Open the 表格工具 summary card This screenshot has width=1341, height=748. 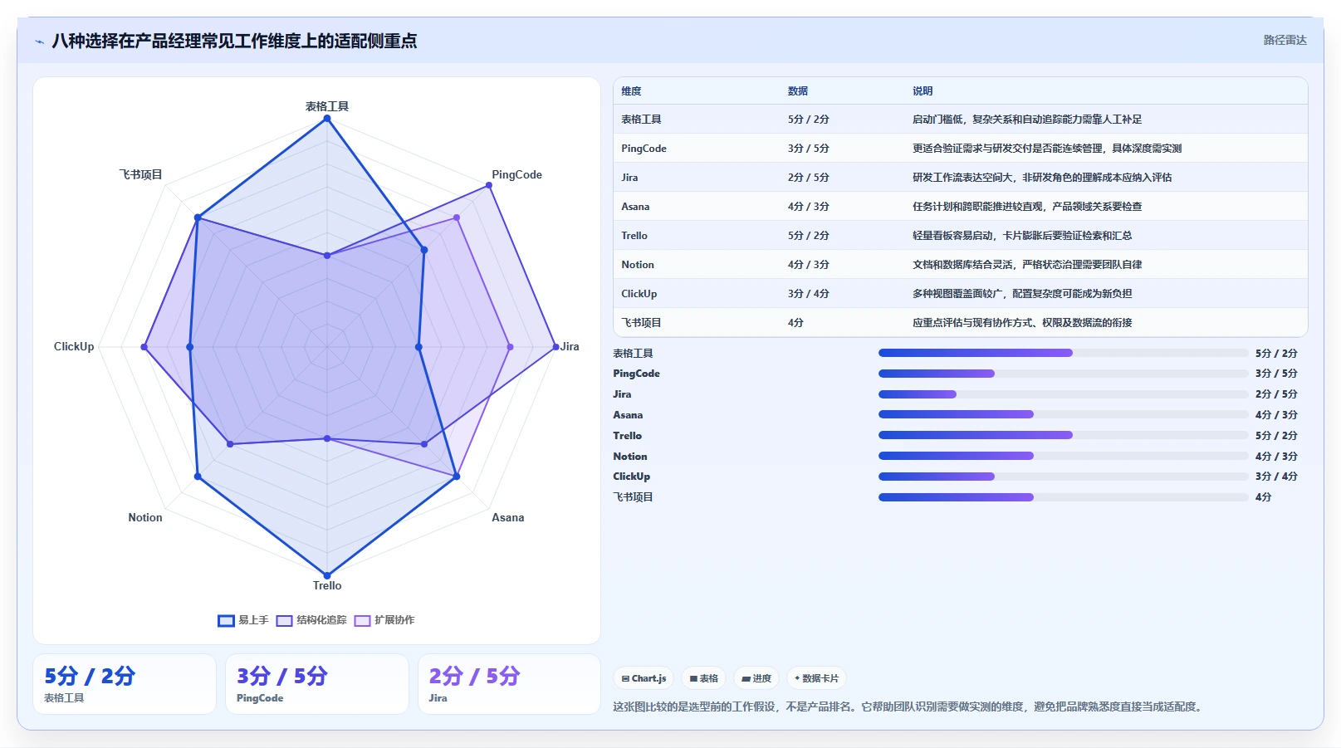125,684
